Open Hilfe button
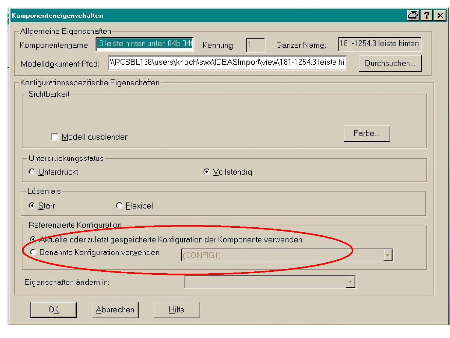This screenshot has height=338, width=450. coord(177,310)
